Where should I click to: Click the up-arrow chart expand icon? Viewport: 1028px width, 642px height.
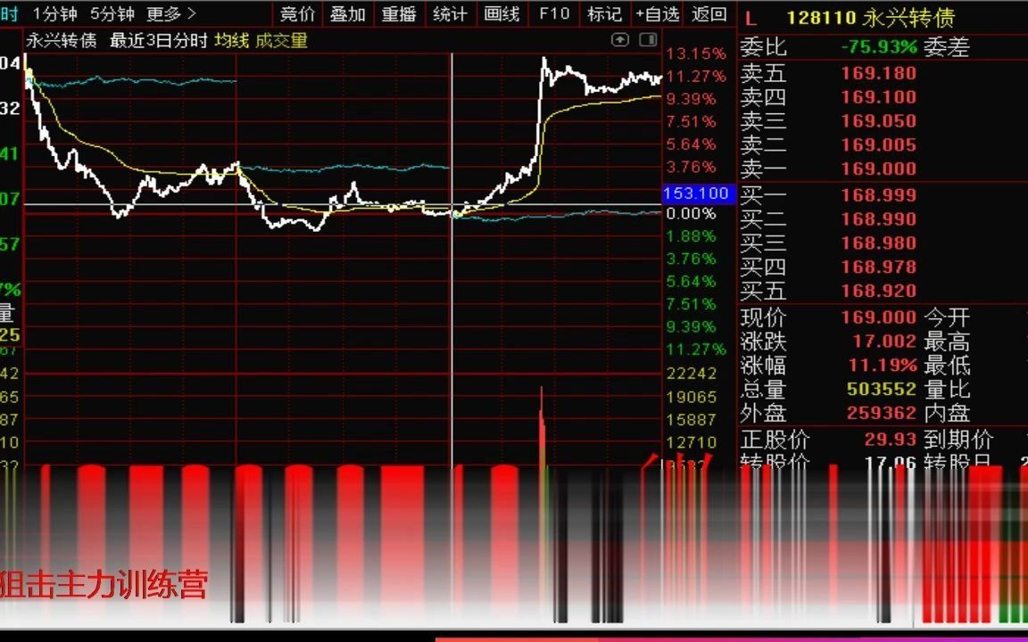click(x=619, y=40)
